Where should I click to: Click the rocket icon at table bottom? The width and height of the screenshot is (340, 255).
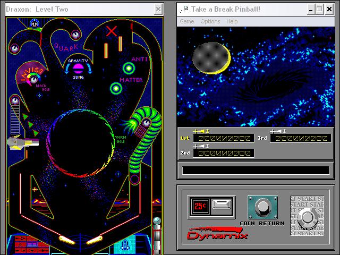(x=125, y=245)
